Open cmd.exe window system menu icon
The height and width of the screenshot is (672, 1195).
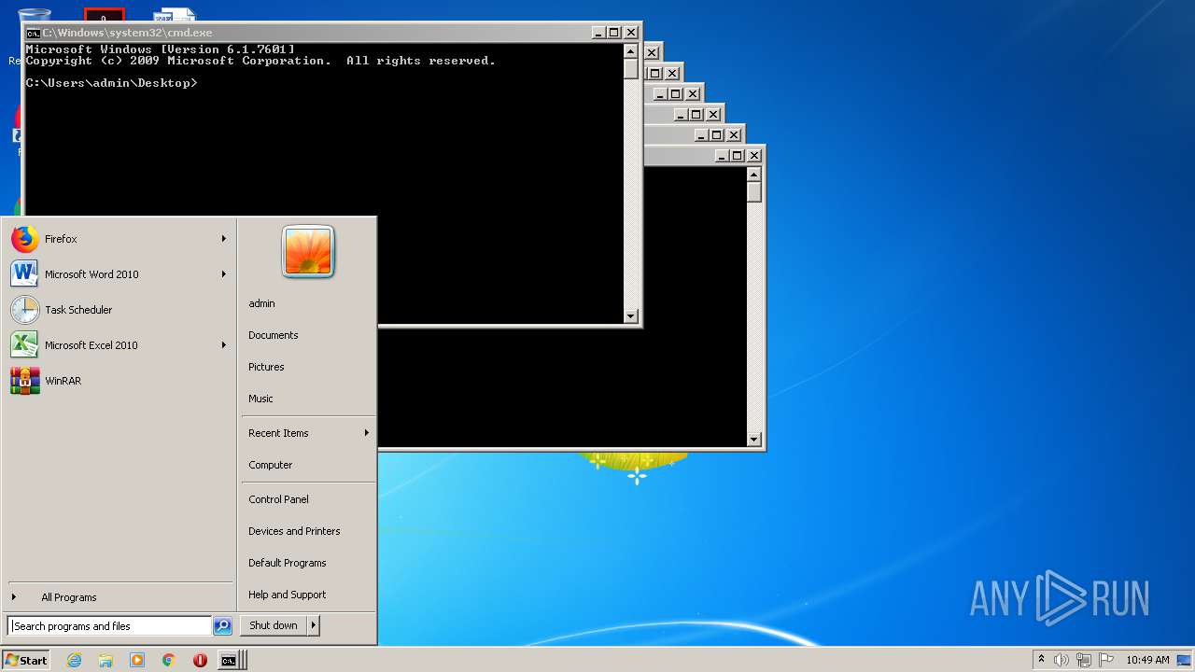pos(33,33)
